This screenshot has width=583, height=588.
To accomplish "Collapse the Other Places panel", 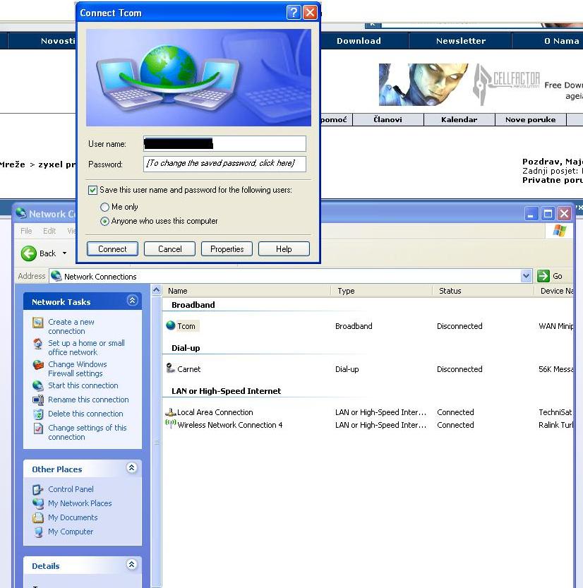I will coord(132,468).
